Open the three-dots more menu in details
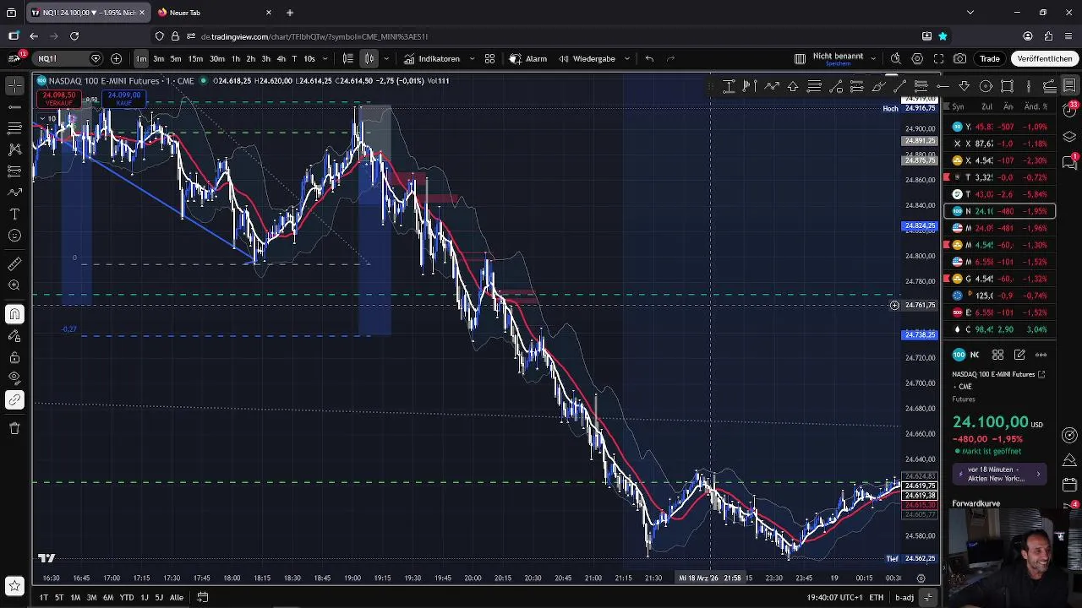The image size is (1082, 608). [x=1041, y=355]
